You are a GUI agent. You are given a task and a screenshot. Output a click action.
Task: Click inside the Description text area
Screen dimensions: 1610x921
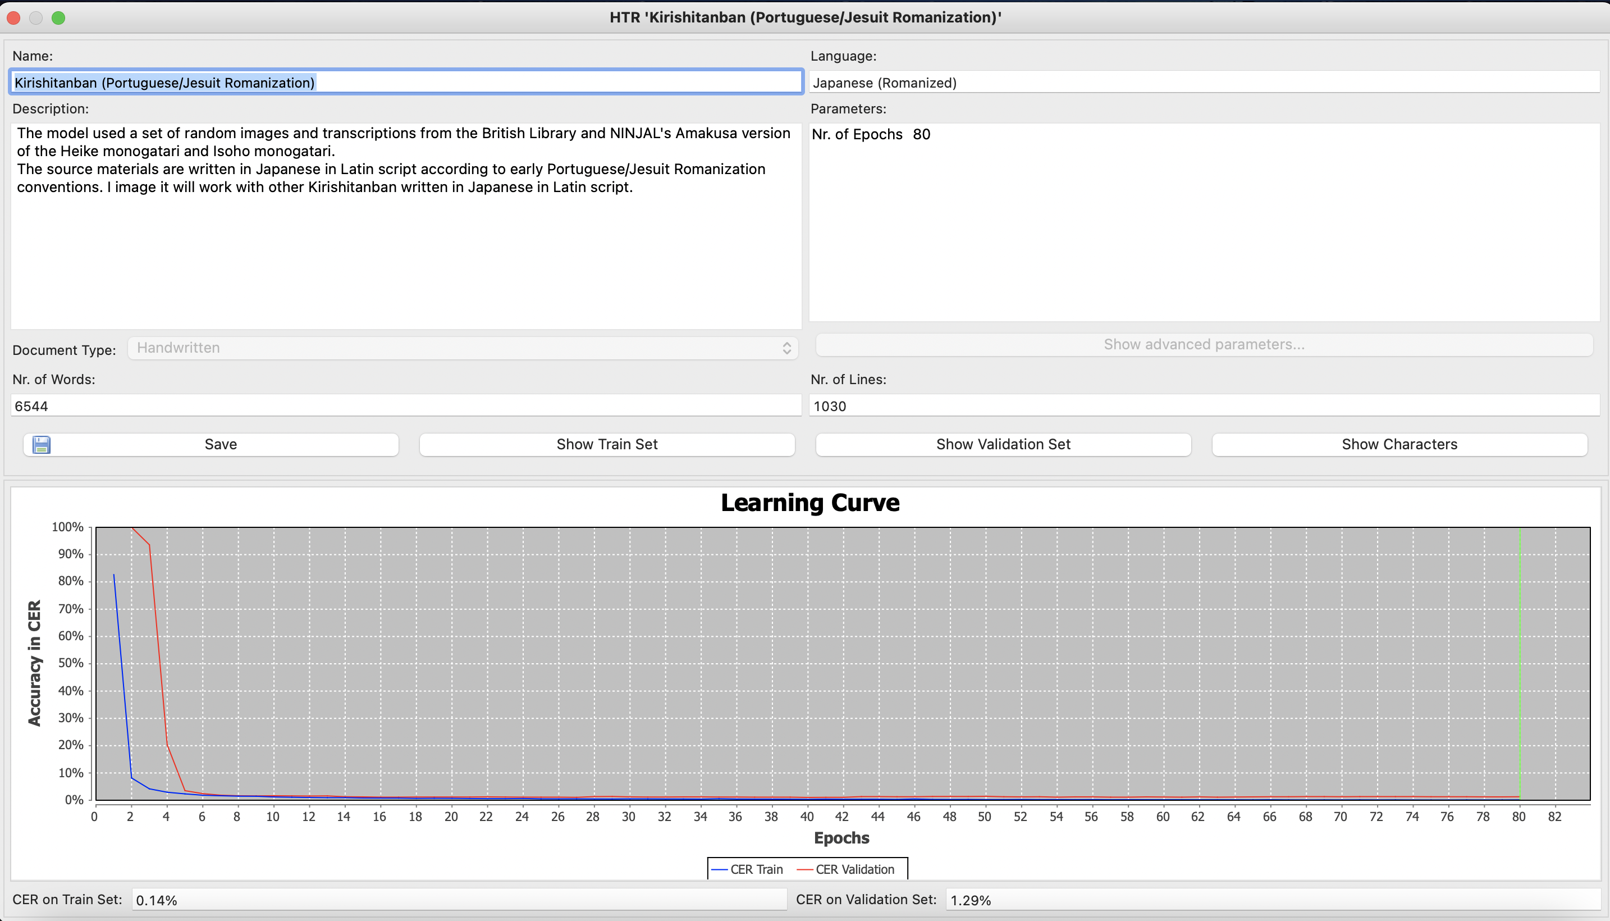(406, 253)
